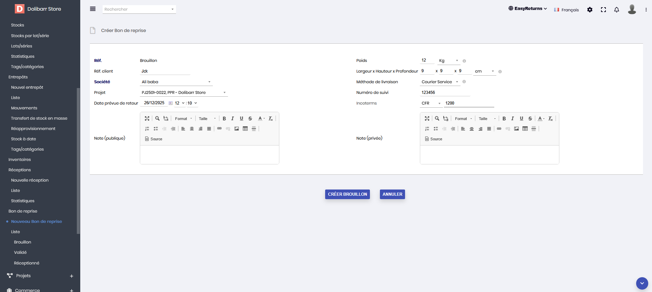
Task: Open the Incoterms CFR dropdown
Action: [431, 103]
